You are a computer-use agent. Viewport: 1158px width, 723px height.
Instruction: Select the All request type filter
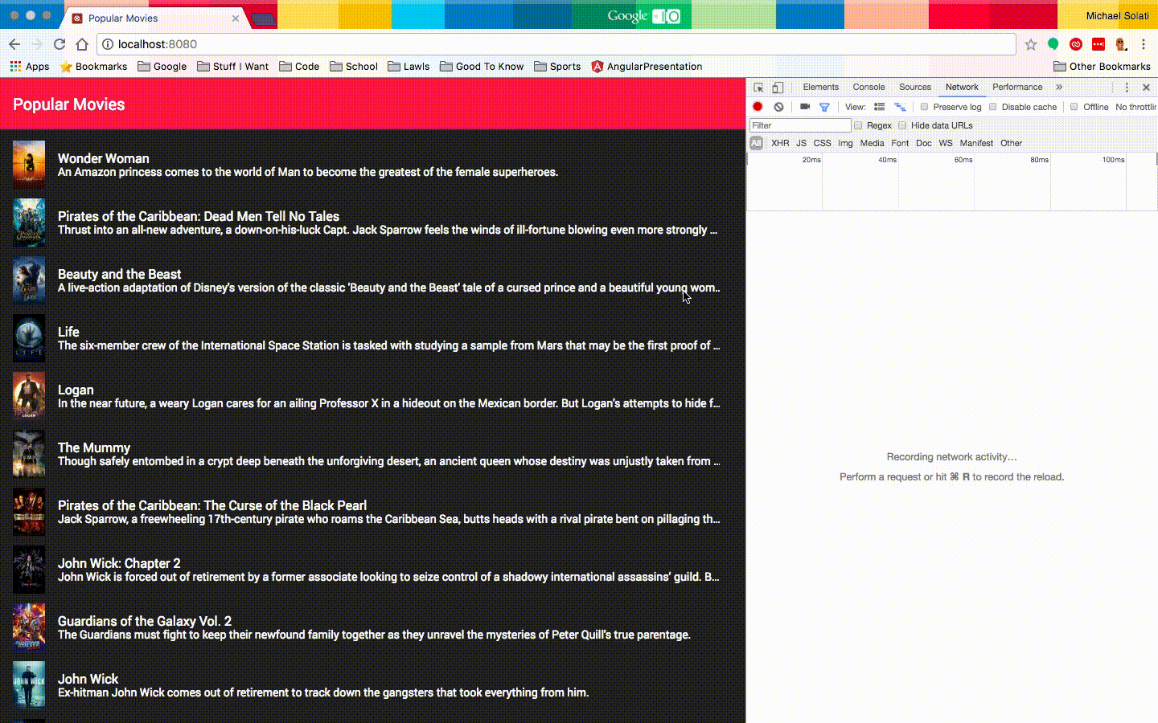756,143
